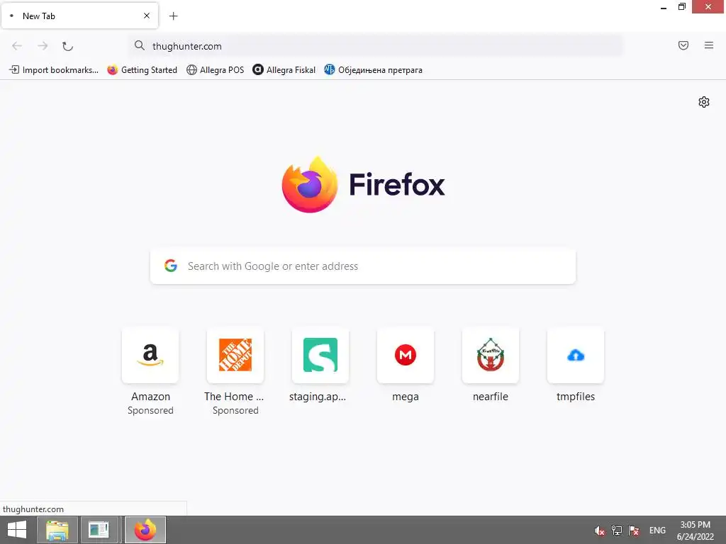Select the New Tab tab
Image resolution: width=726 pixels, height=544 pixels.
click(79, 16)
